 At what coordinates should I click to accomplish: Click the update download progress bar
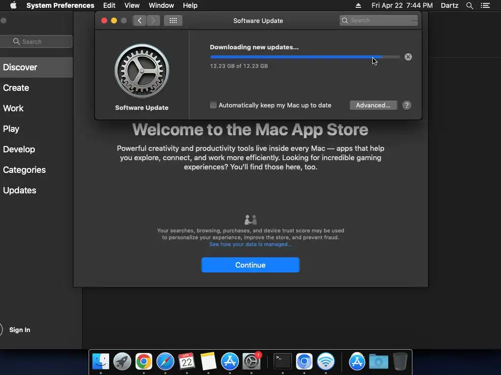pyautogui.click(x=305, y=57)
